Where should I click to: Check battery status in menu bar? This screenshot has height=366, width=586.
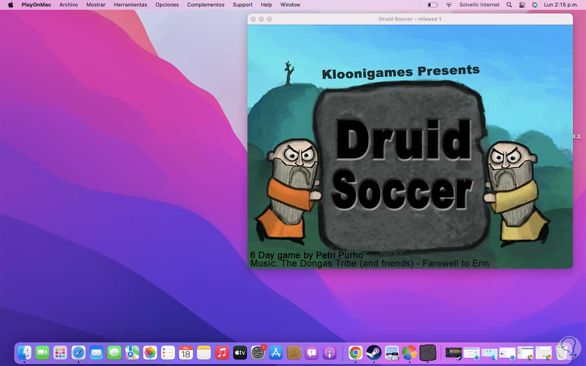433,4
